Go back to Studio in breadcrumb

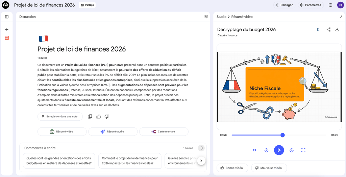pos(221,17)
